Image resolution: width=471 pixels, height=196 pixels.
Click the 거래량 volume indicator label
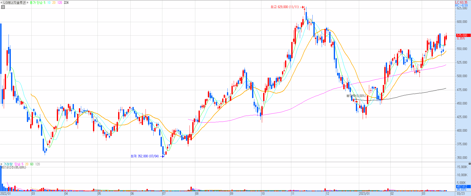pos(8,164)
